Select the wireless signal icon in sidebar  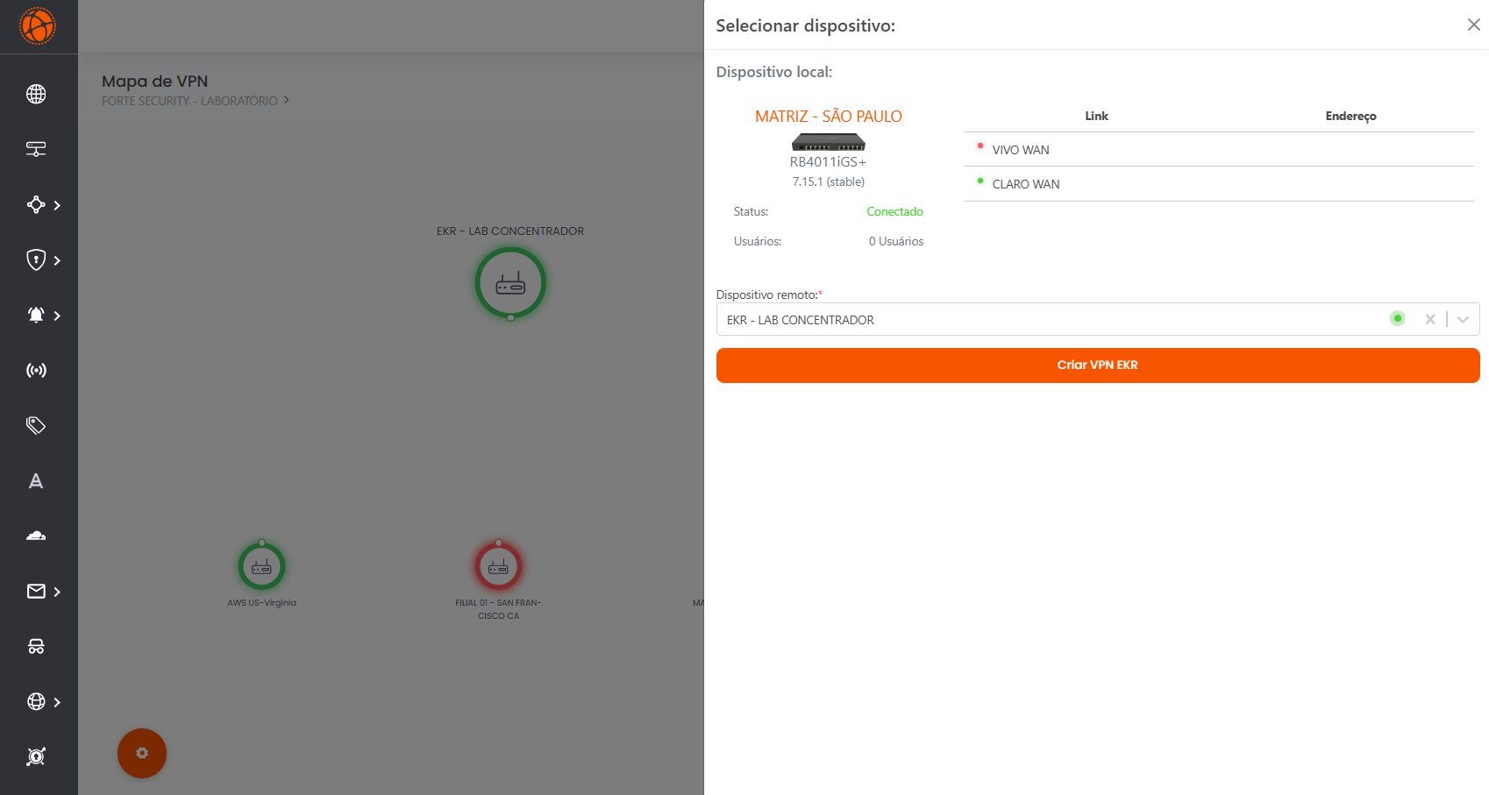point(36,370)
